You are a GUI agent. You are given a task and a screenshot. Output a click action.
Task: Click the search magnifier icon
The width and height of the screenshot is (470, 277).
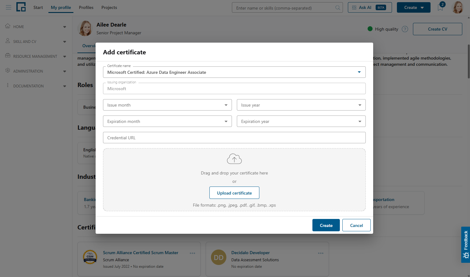point(338,8)
